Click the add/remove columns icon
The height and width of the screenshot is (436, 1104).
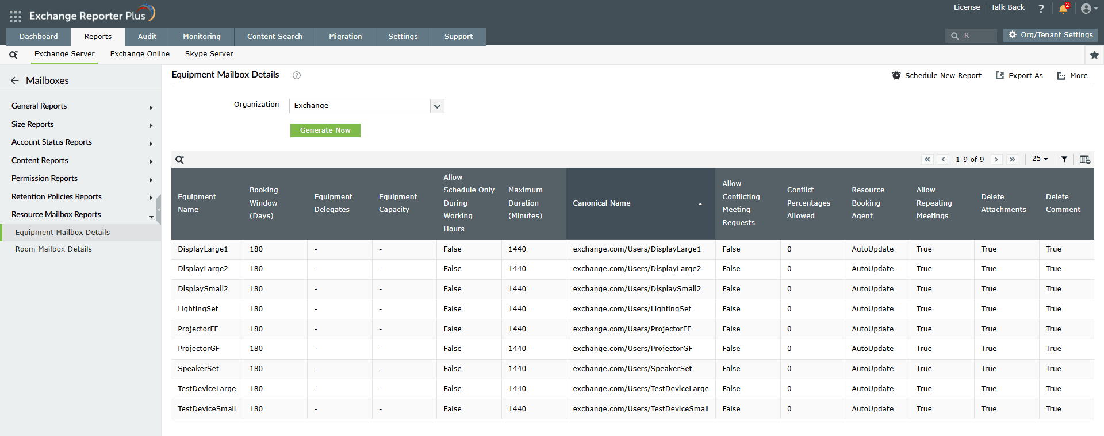pos(1084,159)
